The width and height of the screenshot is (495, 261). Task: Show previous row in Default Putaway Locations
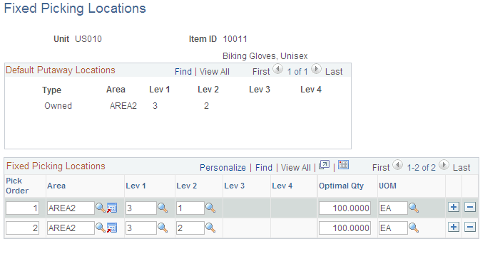click(277, 69)
